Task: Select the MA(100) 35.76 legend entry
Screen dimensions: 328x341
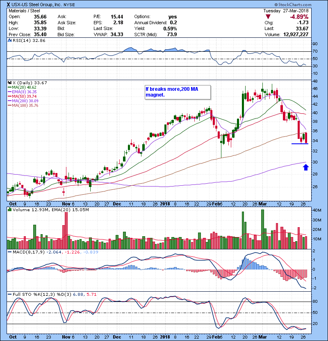Action: click(x=23, y=106)
